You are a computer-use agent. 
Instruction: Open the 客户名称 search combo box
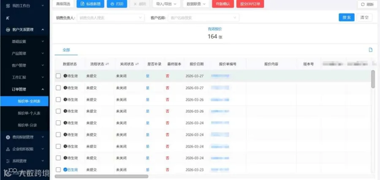204,18
